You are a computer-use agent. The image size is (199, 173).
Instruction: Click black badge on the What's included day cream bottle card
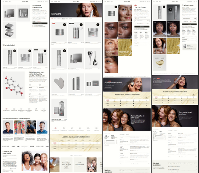point(15,51)
